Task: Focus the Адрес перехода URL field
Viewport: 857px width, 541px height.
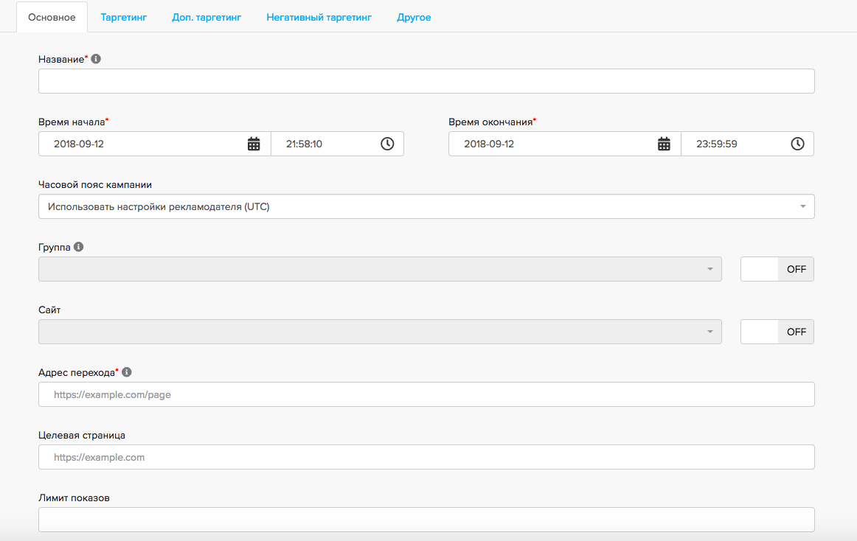Action: pos(426,394)
